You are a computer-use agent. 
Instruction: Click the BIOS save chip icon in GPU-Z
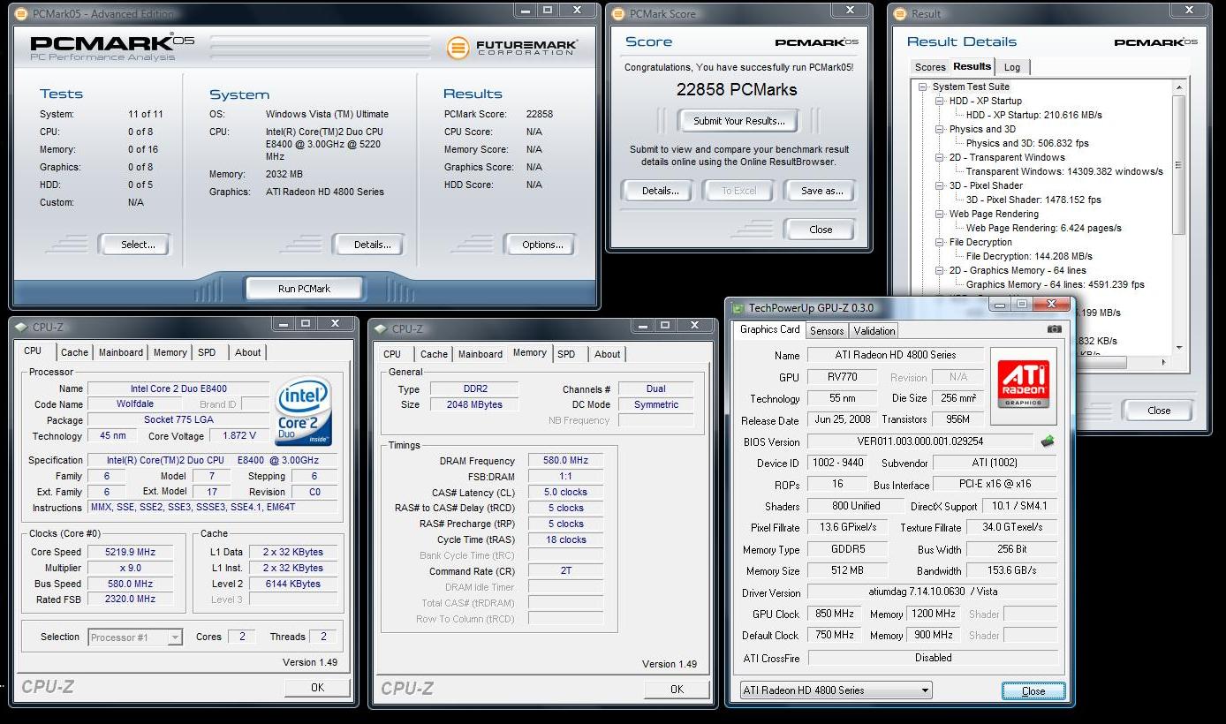(x=1048, y=441)
